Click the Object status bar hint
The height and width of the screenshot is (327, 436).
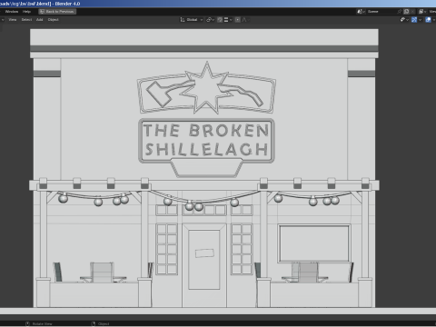[101, 323]
